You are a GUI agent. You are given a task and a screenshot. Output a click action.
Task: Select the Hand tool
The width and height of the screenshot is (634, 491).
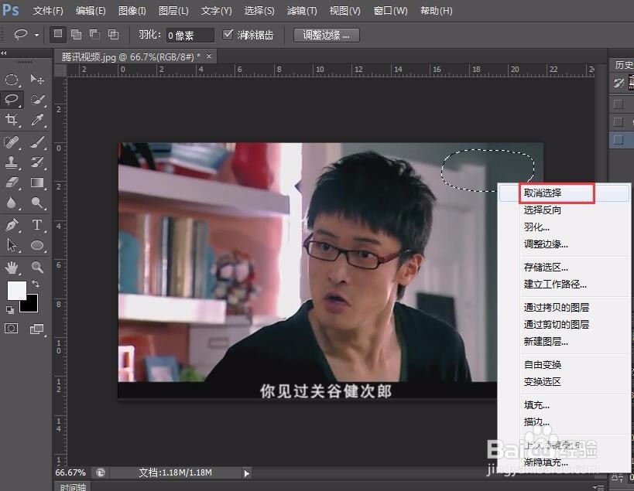pos(12,267)
